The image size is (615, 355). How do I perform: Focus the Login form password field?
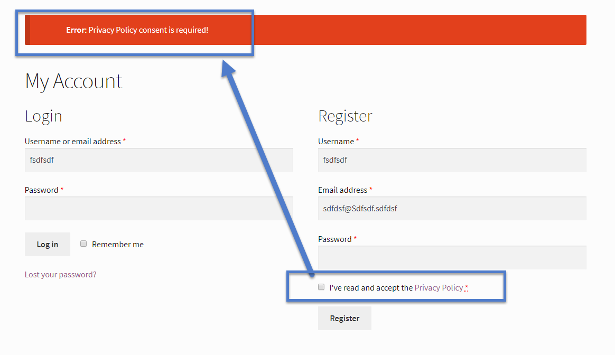pyautogui.click(x=159, y=208)
